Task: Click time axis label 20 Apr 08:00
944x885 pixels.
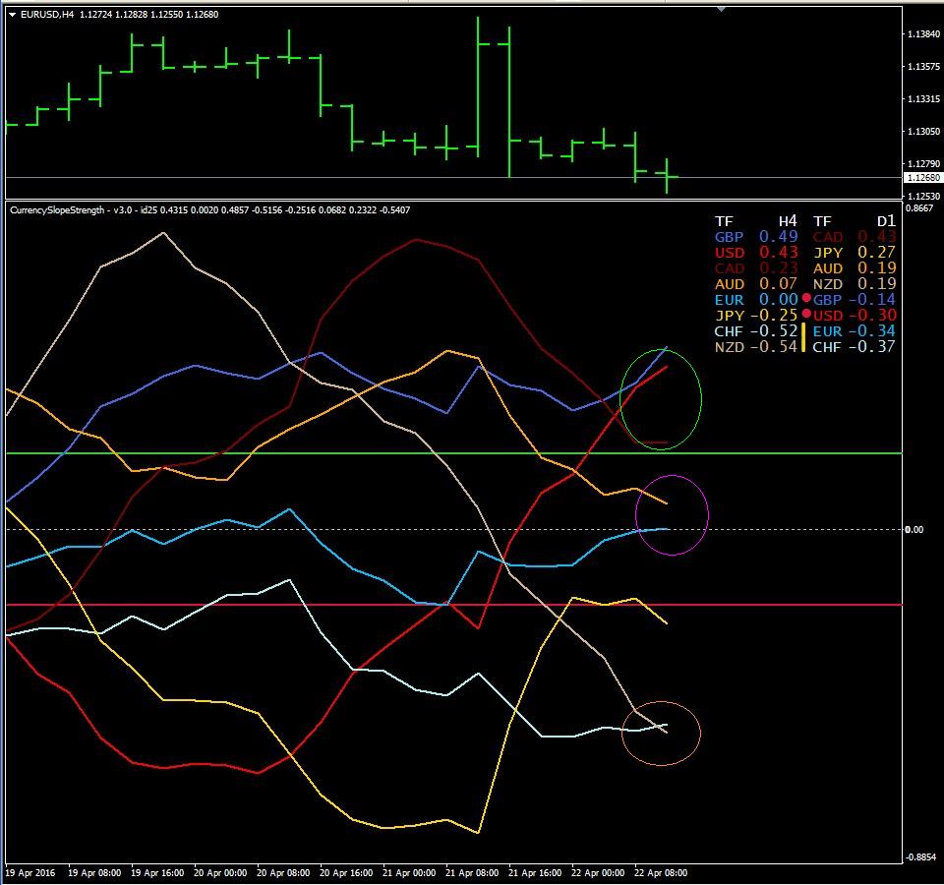Action: pyautogui.click(x=283, y=873)
